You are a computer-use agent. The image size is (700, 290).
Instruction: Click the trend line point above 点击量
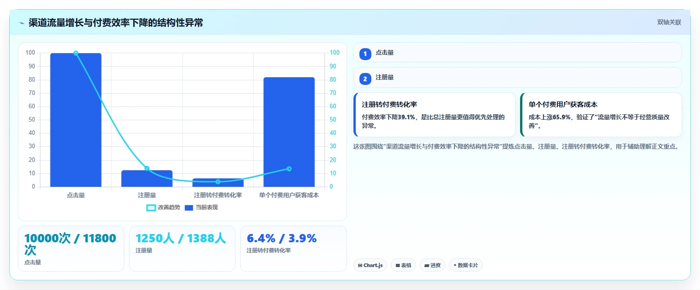tap(76, 53)
